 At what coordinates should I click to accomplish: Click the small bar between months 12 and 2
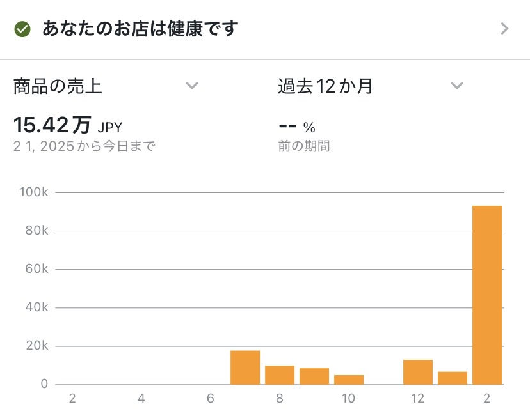pyautogui.click(x=453, y=378)
